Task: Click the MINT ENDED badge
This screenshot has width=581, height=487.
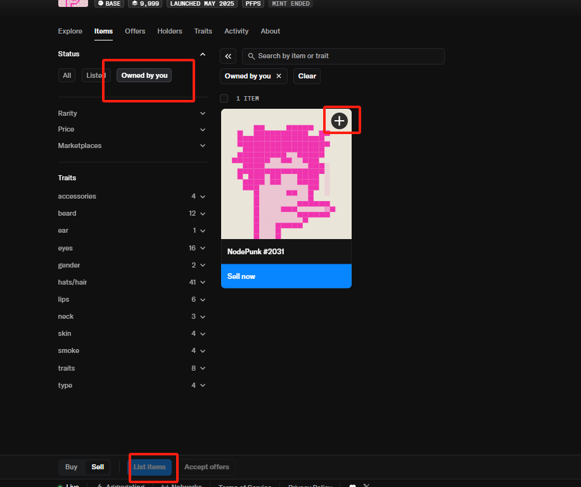Action: pyautogui.click(x=290, y=4)
